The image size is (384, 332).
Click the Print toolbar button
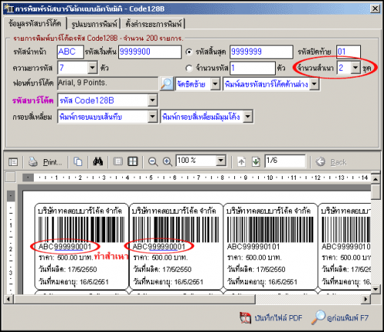[x=45, y=162]
